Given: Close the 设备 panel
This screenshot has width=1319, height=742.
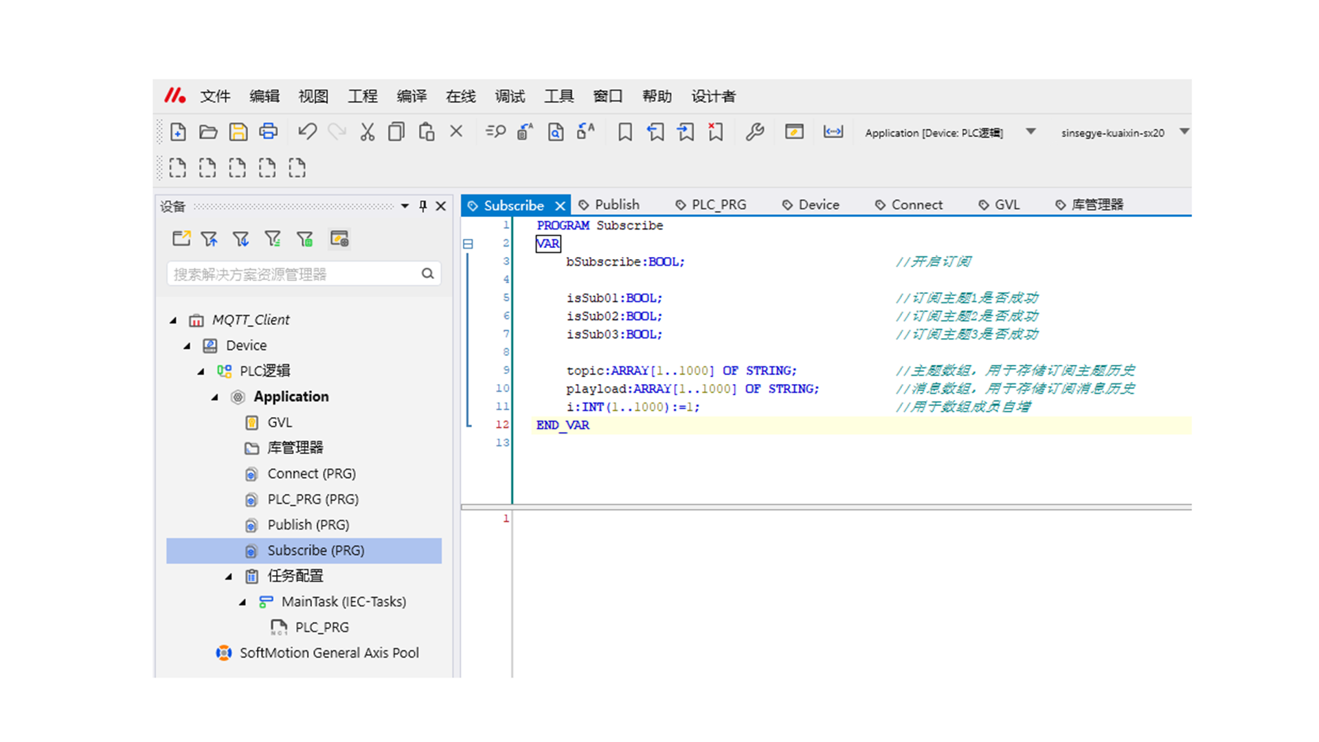Looking at the screenshot, I should [x=441, y=206].
